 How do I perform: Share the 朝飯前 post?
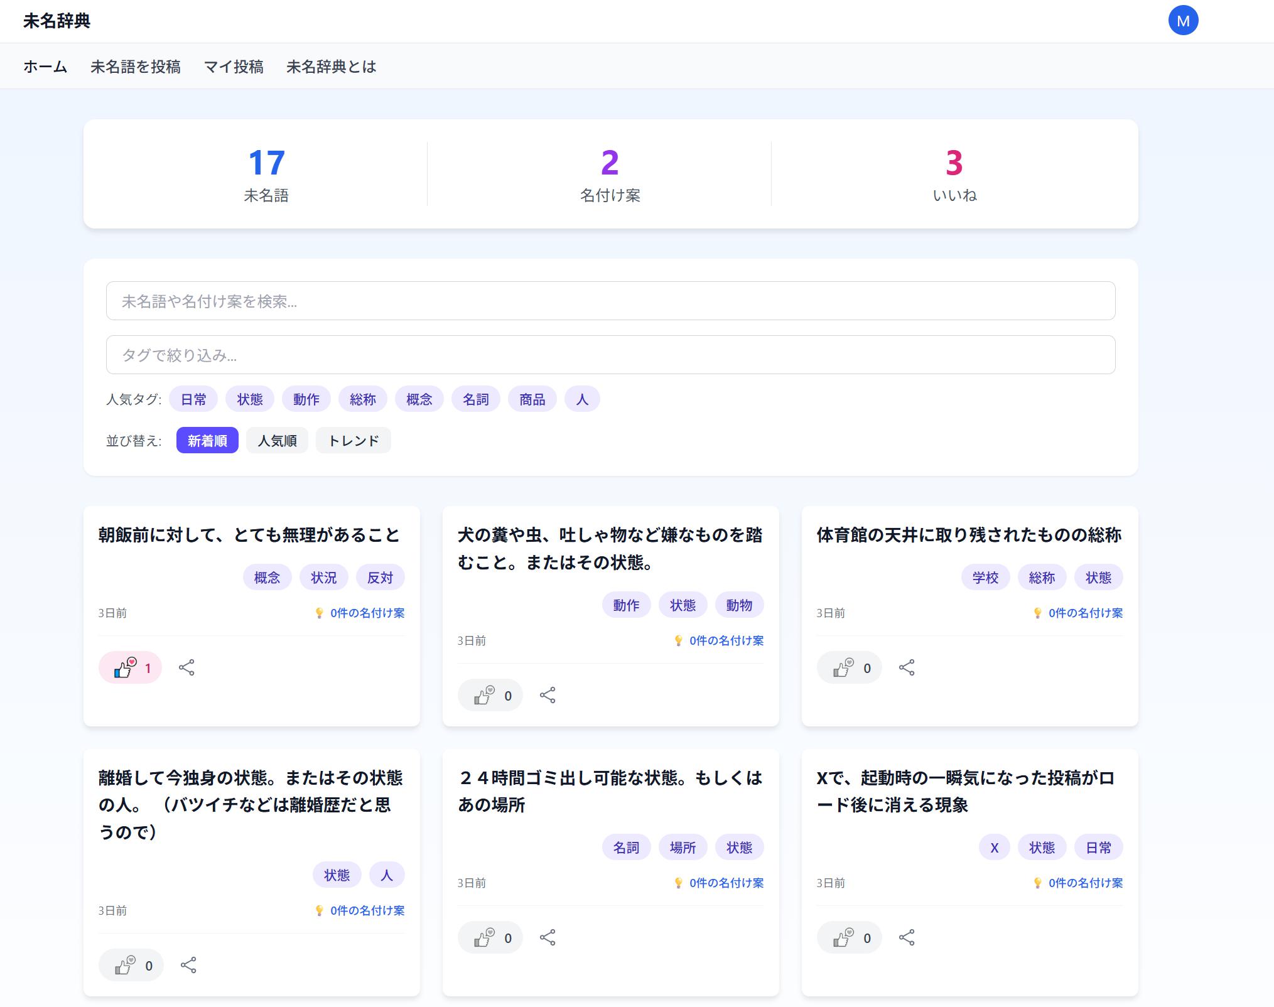tap(186, 667)
